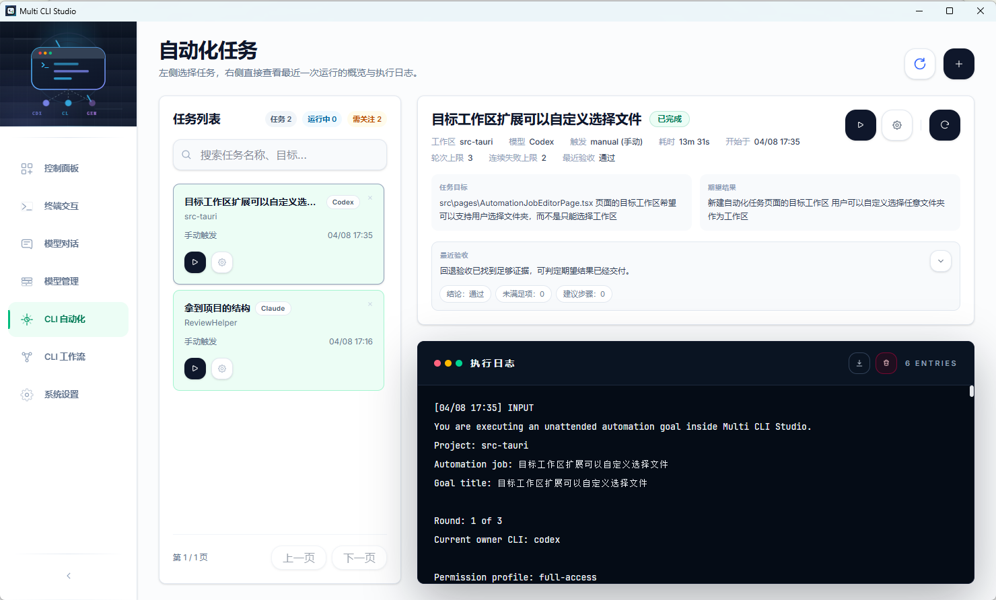Click the 终端交互 terminal prompt icon
996x600 pixels.
(27, 206)
